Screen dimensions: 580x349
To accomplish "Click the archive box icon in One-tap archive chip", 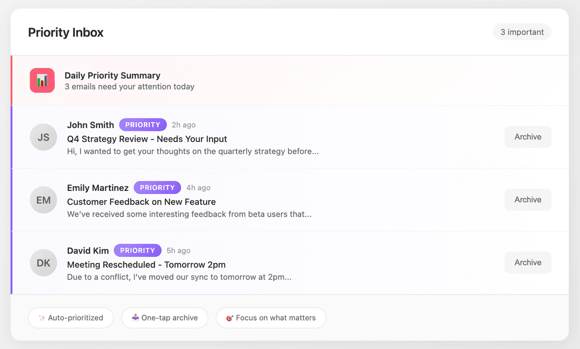I will coord(136,318).
